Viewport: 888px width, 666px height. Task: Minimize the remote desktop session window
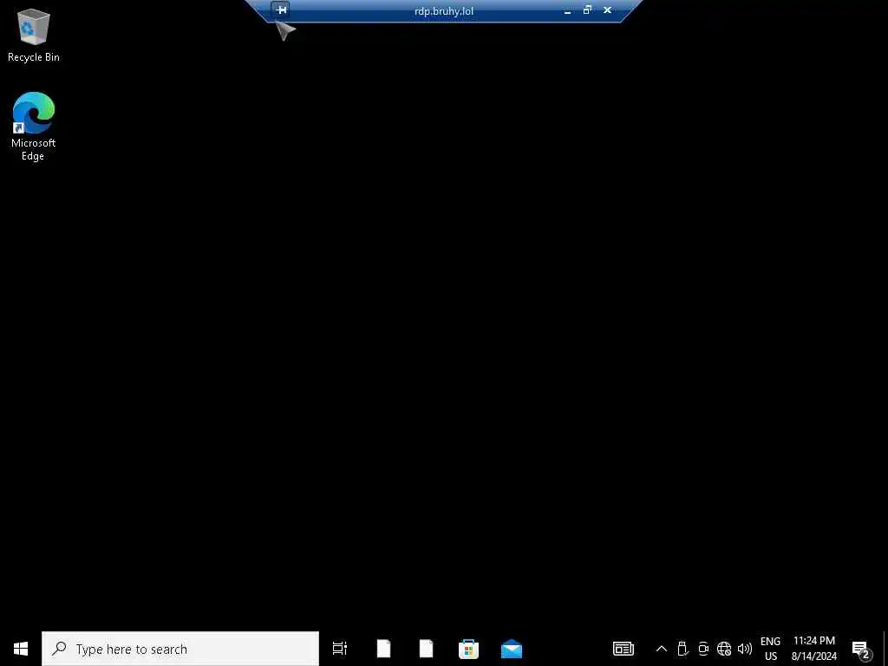pyautogui.click(x=567, y=10)
